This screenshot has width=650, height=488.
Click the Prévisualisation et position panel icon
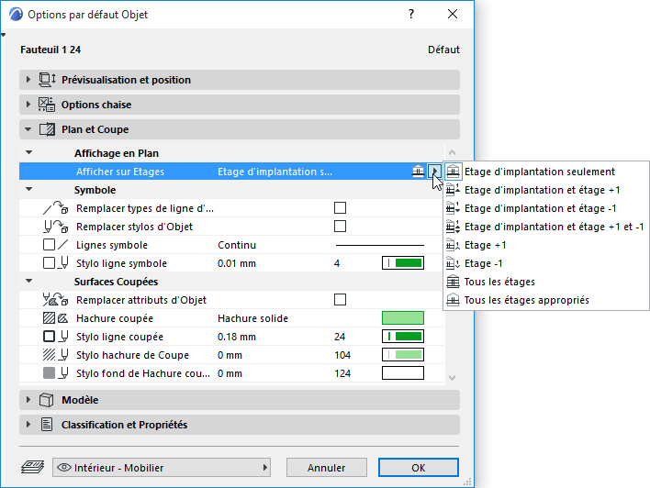coord(48,80)
